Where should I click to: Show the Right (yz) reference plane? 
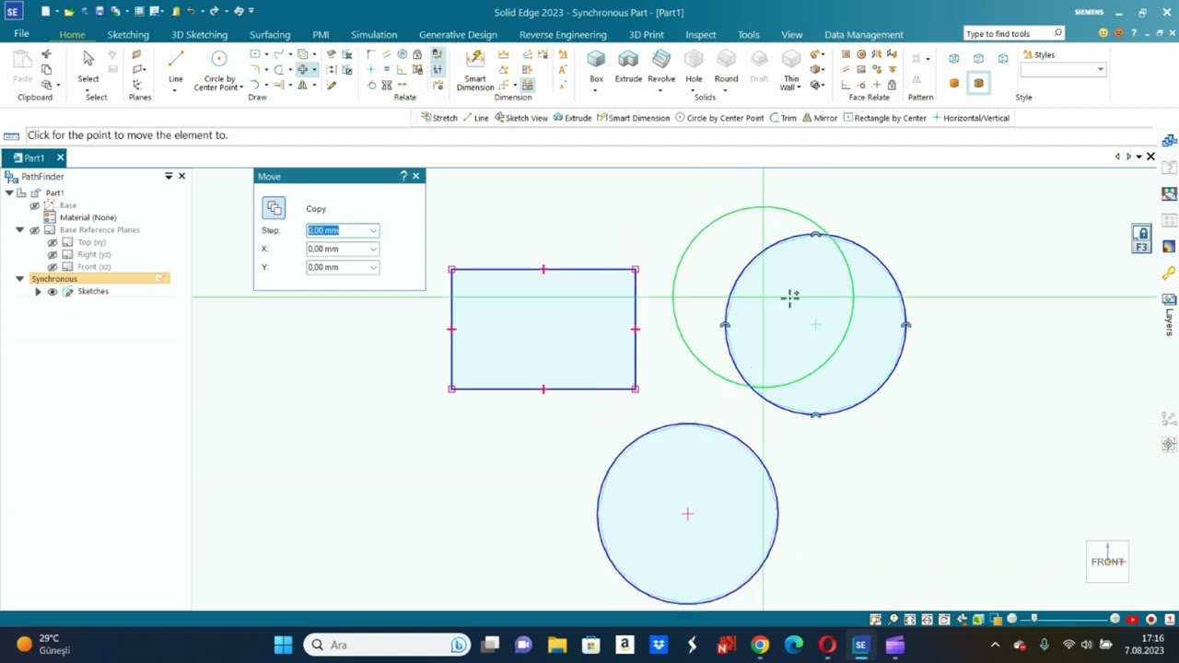53,254
